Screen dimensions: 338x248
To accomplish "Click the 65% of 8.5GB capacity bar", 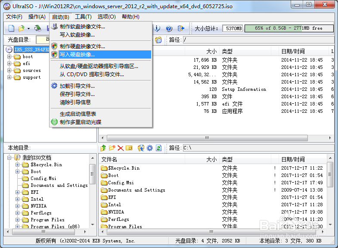I will [x=289, y=28].
